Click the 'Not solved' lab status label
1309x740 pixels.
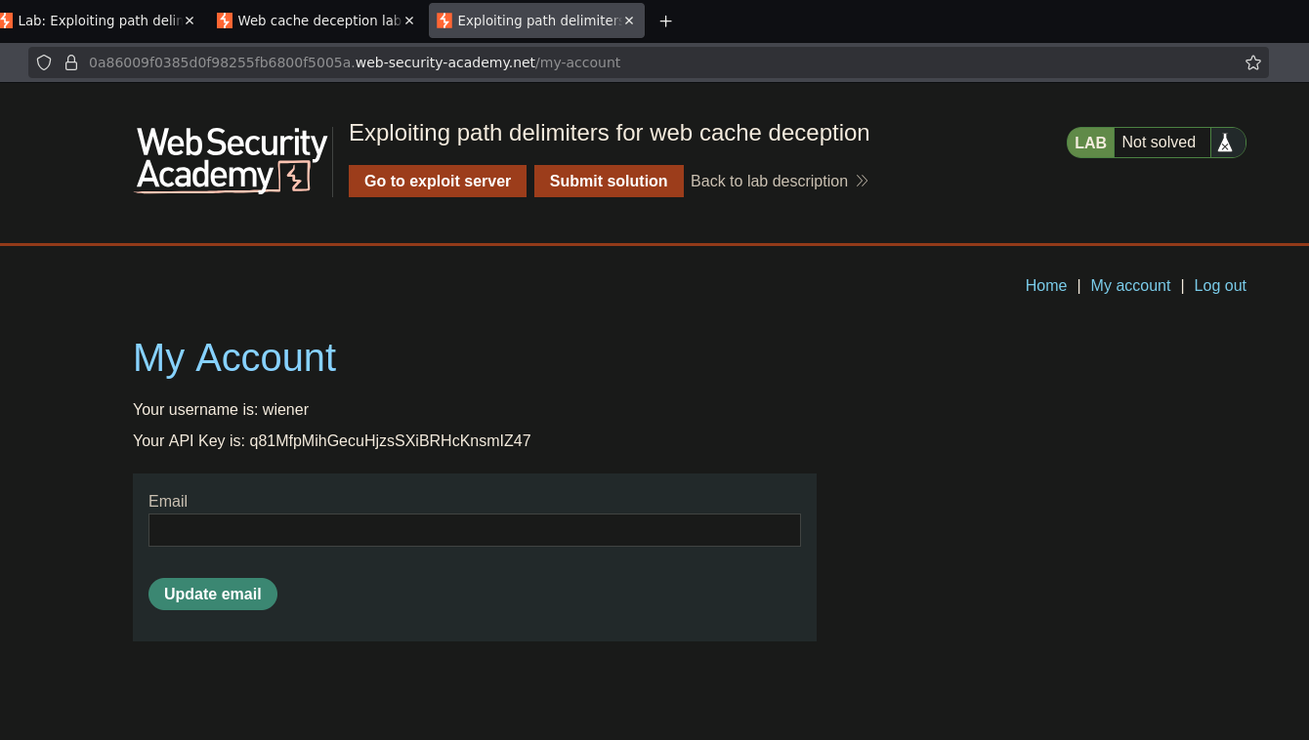pos(1159,143)
